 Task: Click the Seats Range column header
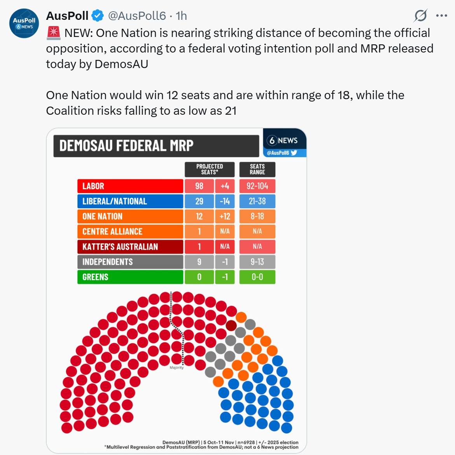point(257,170)
